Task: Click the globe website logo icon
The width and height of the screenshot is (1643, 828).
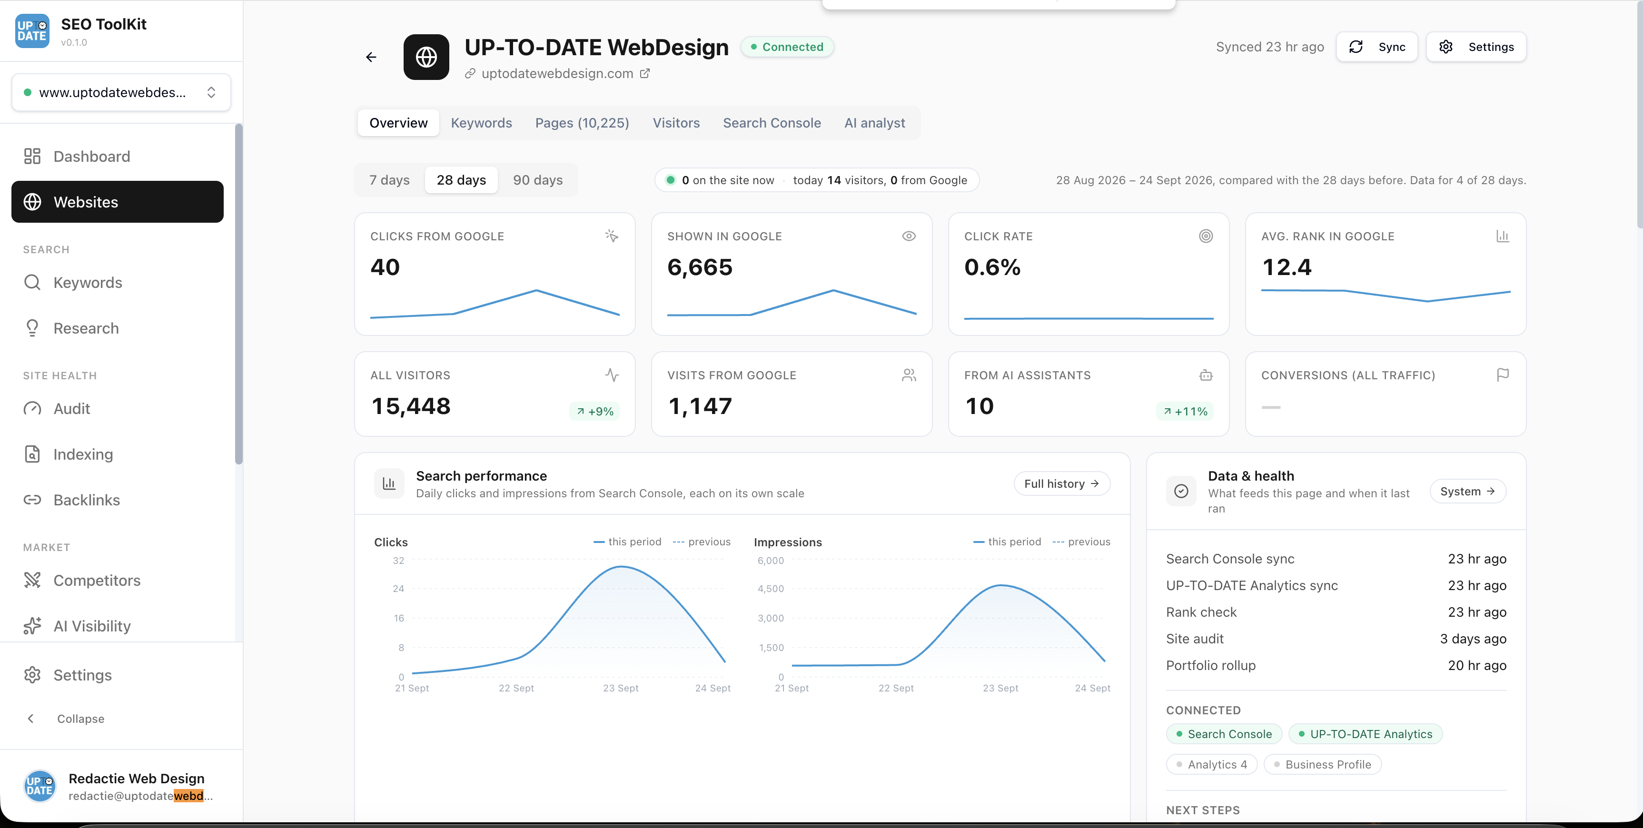Action: point(426,58)
